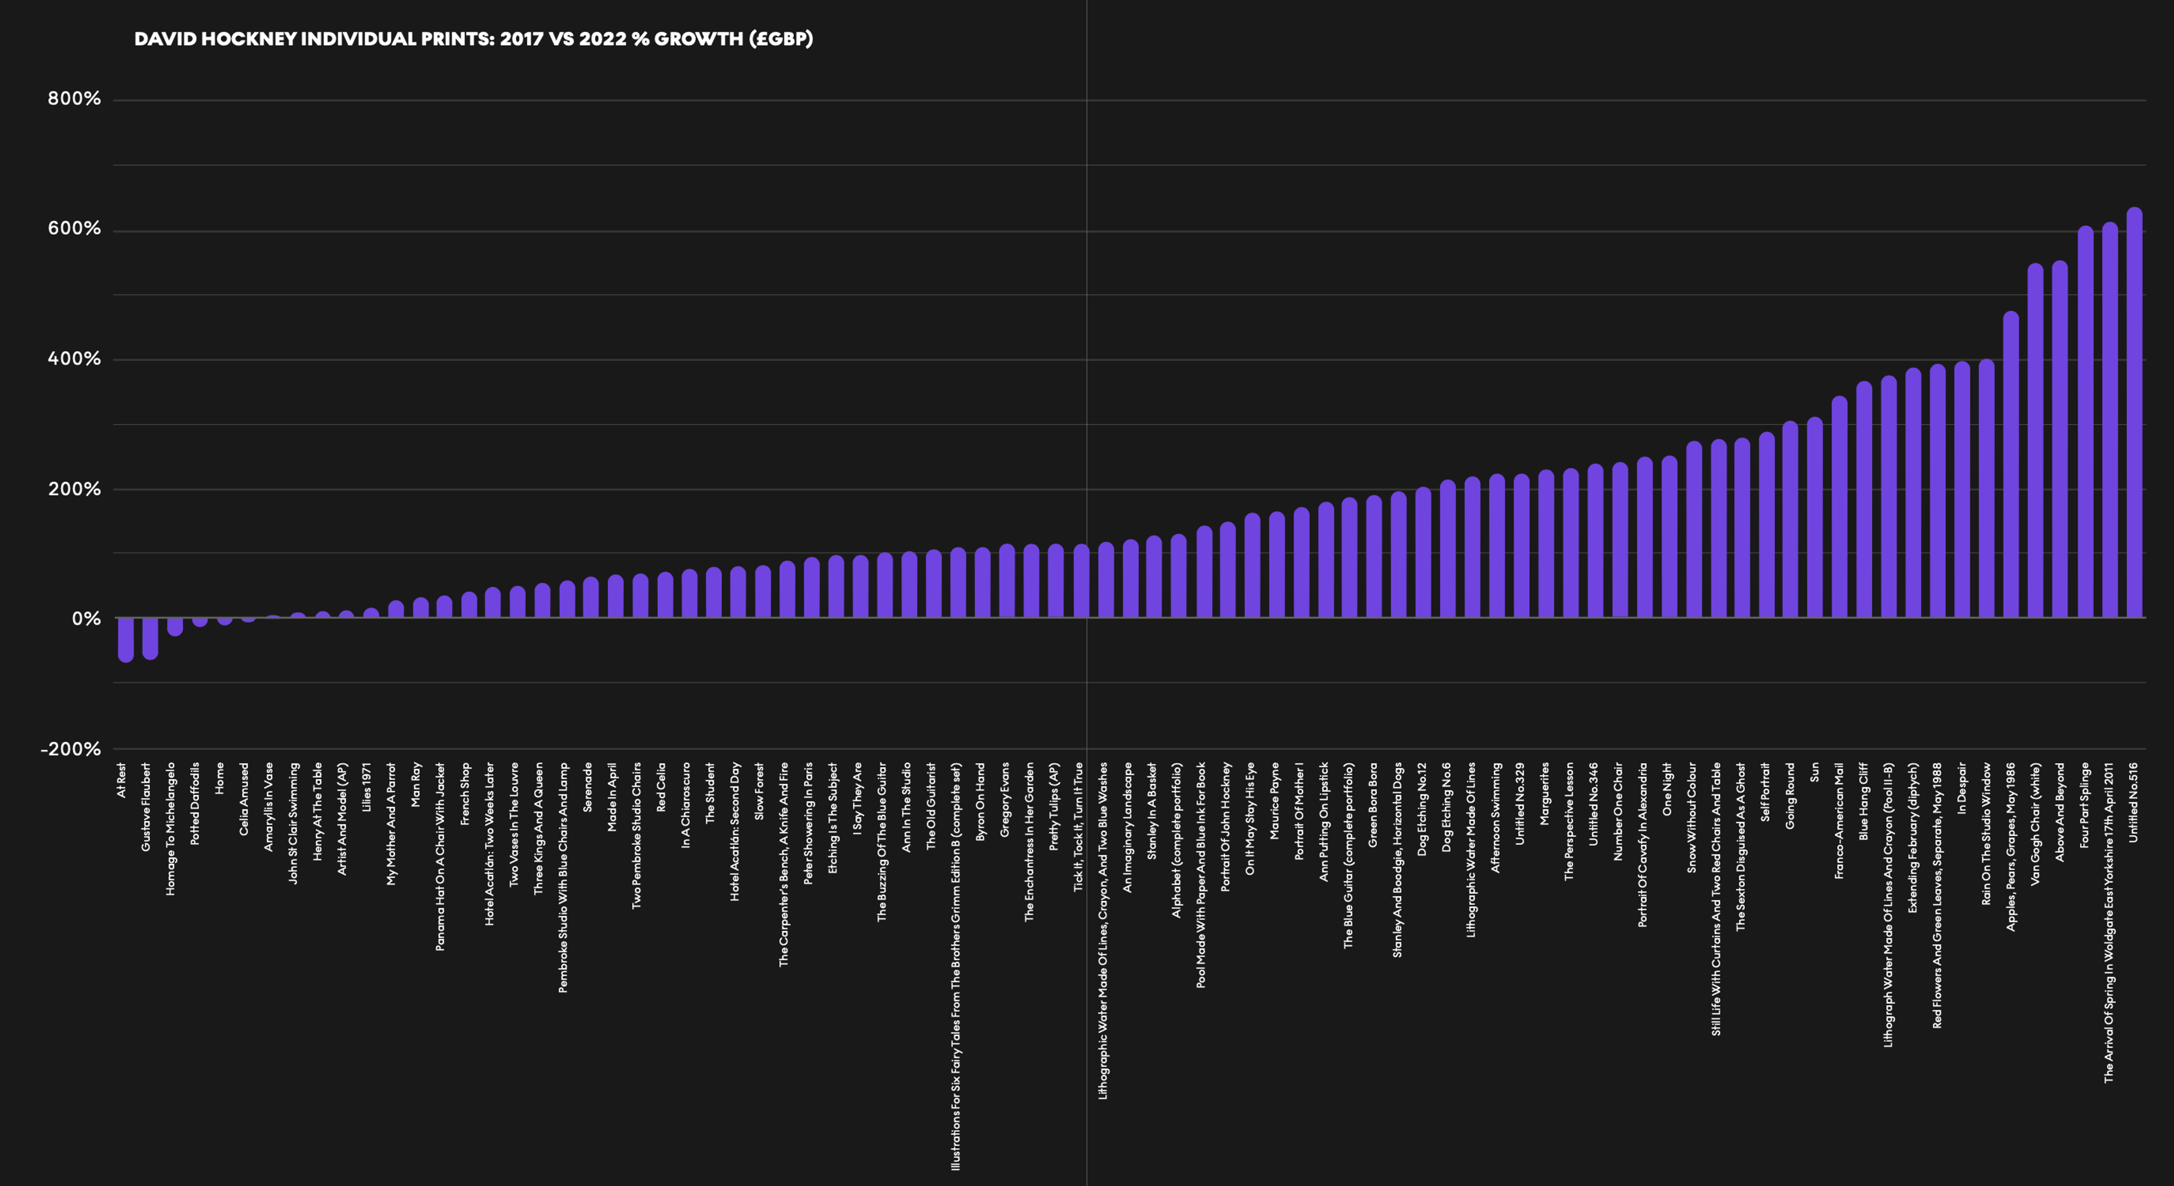Click the Serenade axis label
Screen dimensions: 2174x1186
pos(588,788)
